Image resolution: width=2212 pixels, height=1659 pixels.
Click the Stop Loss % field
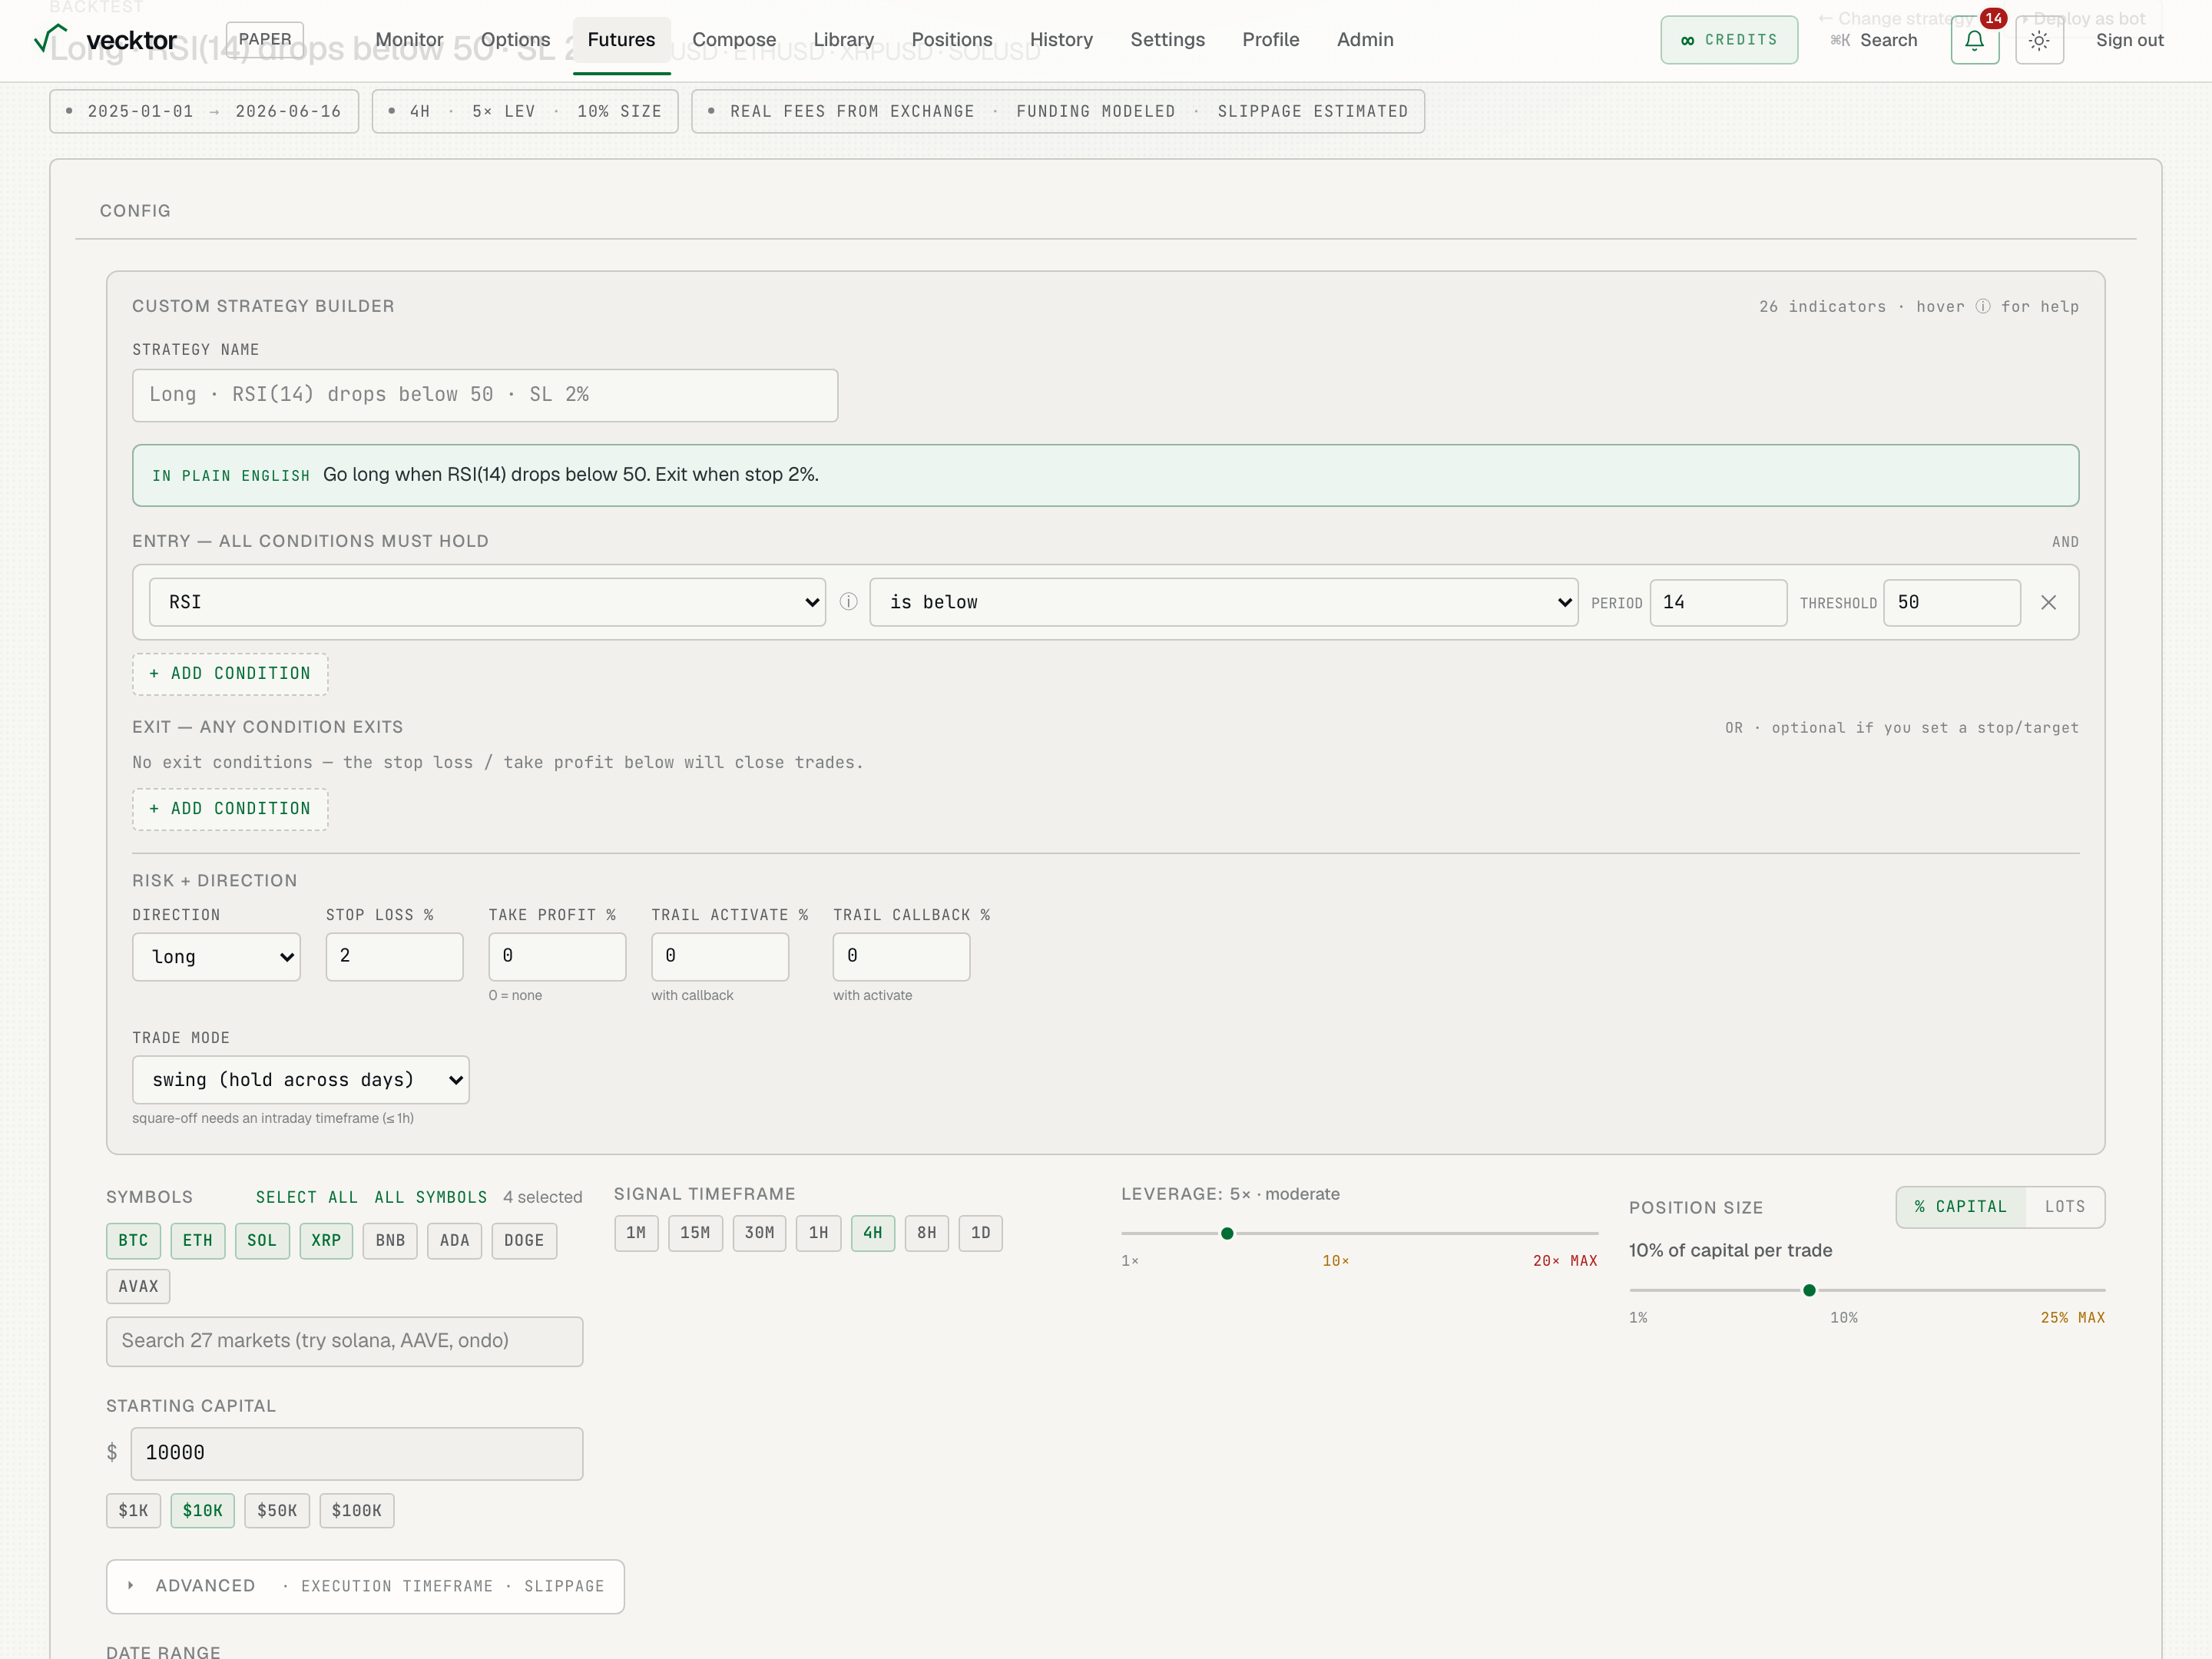(394, 956)
